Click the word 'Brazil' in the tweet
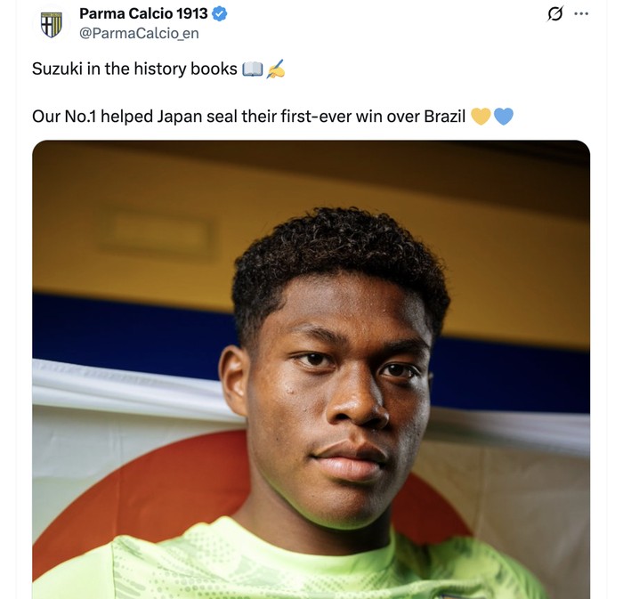The image size is (623, 599). tap(445, 117)
